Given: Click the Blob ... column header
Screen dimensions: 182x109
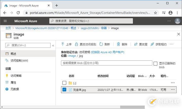Looking at the screenshot, I should (142, 76).
